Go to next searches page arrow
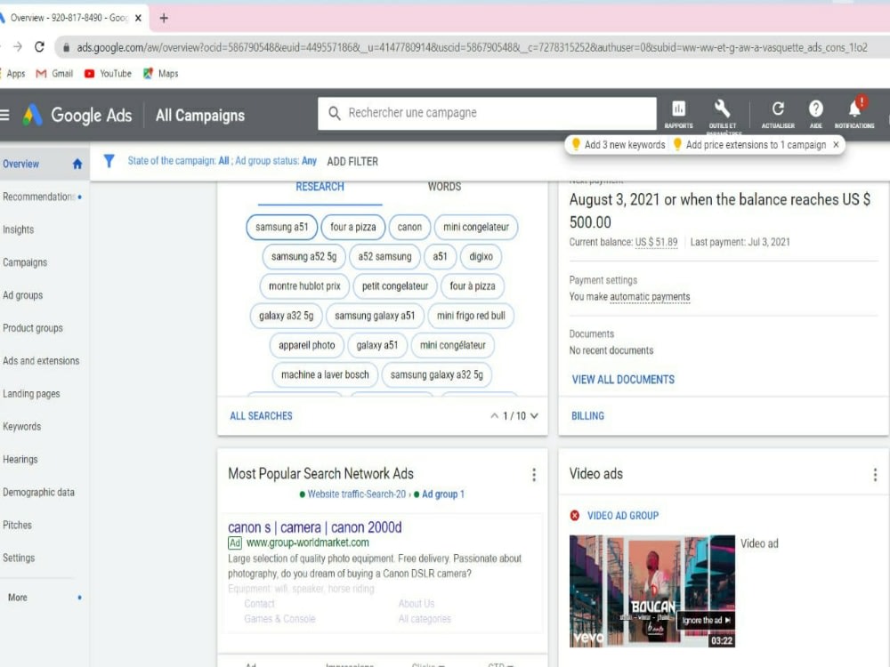 coord(534,415)
